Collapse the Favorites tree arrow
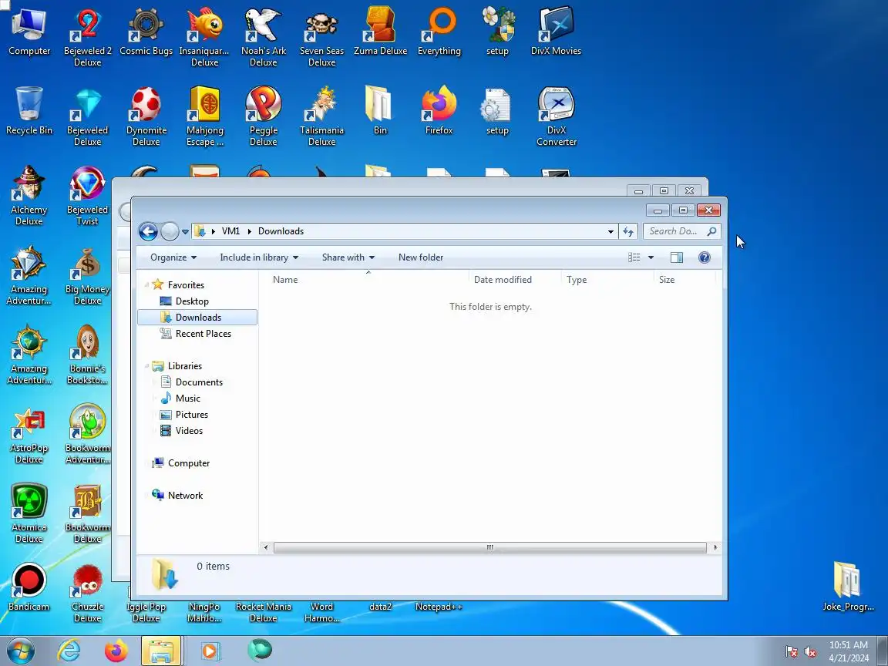 [146, 285]
